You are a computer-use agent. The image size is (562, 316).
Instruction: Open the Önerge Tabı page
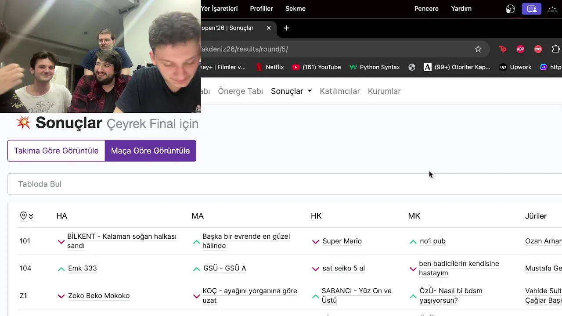pyautogui.click(x=240, y=91)
